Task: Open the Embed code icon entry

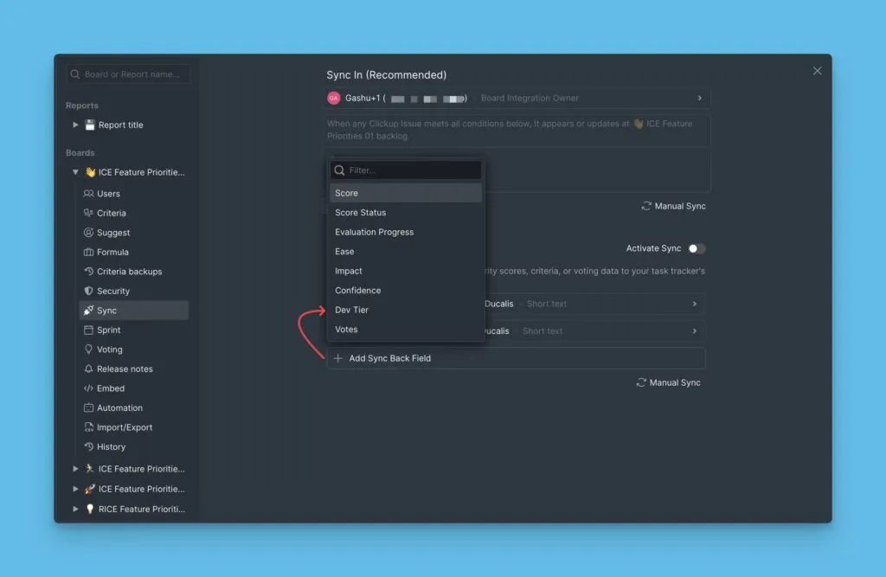Action: coord(88,388)
